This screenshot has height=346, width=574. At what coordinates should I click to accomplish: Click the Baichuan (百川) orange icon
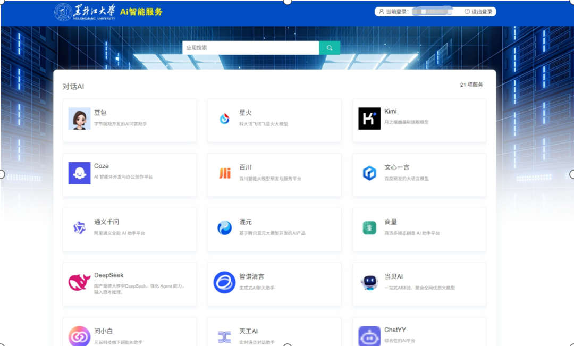pos(224,173)
